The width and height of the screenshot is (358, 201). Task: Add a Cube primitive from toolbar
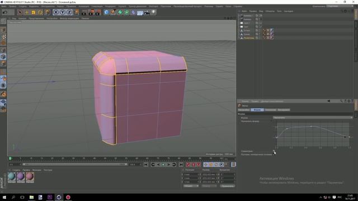(106, 12)
